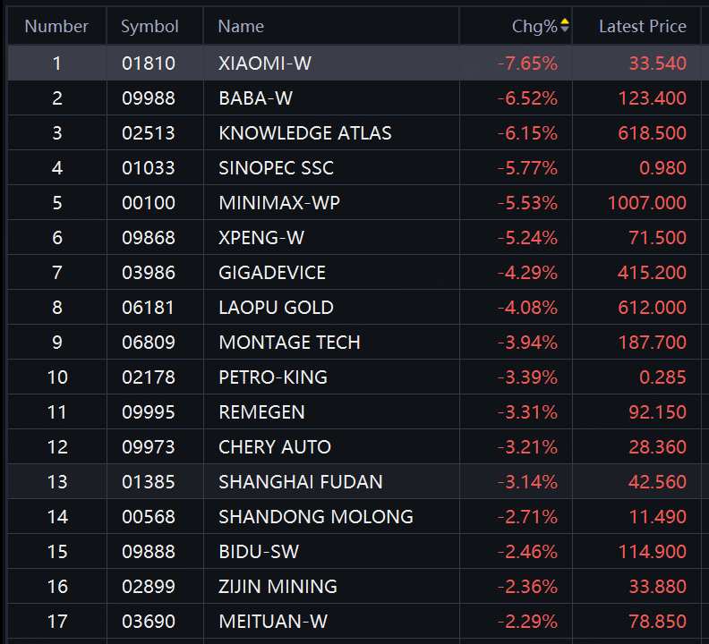Click symbol code 03690
The height and width of the screenshot is (644, 709).
coord(149,622)
